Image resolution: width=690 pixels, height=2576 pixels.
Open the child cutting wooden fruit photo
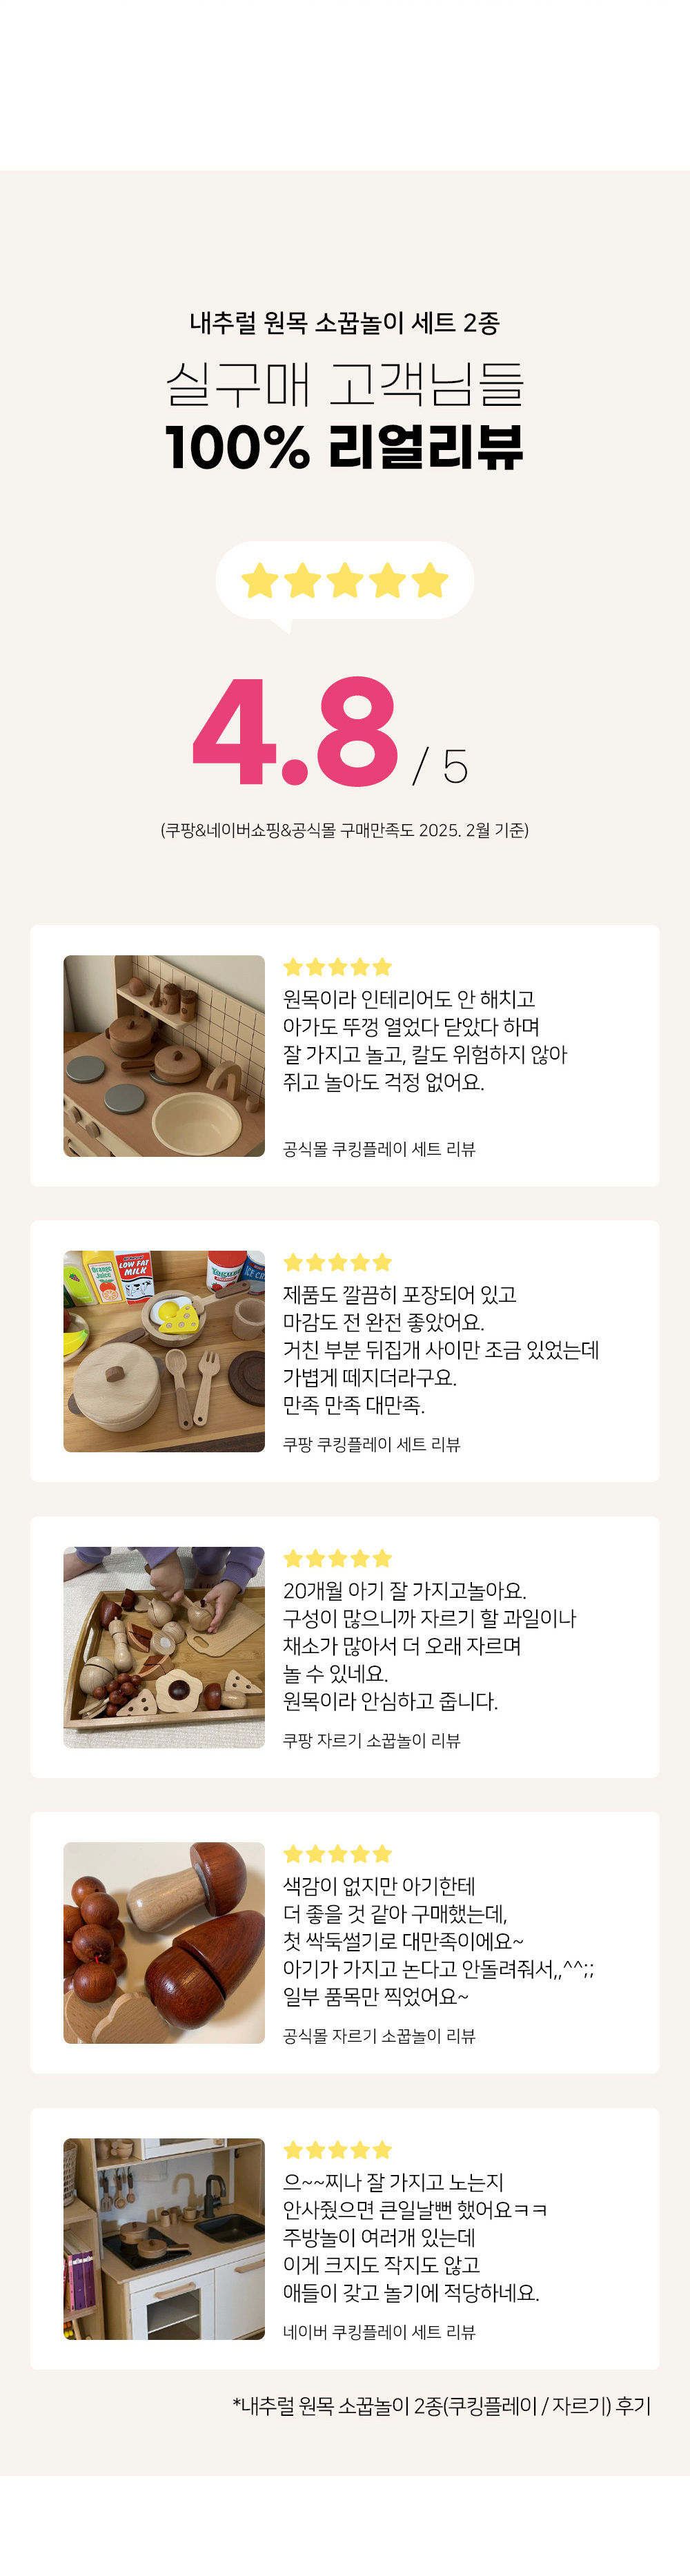click(164, 1647)
